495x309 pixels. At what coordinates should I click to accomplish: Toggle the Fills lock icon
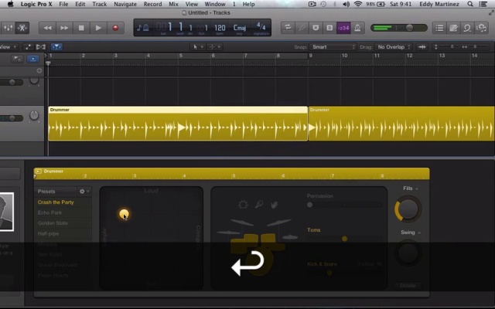[417, 188]
